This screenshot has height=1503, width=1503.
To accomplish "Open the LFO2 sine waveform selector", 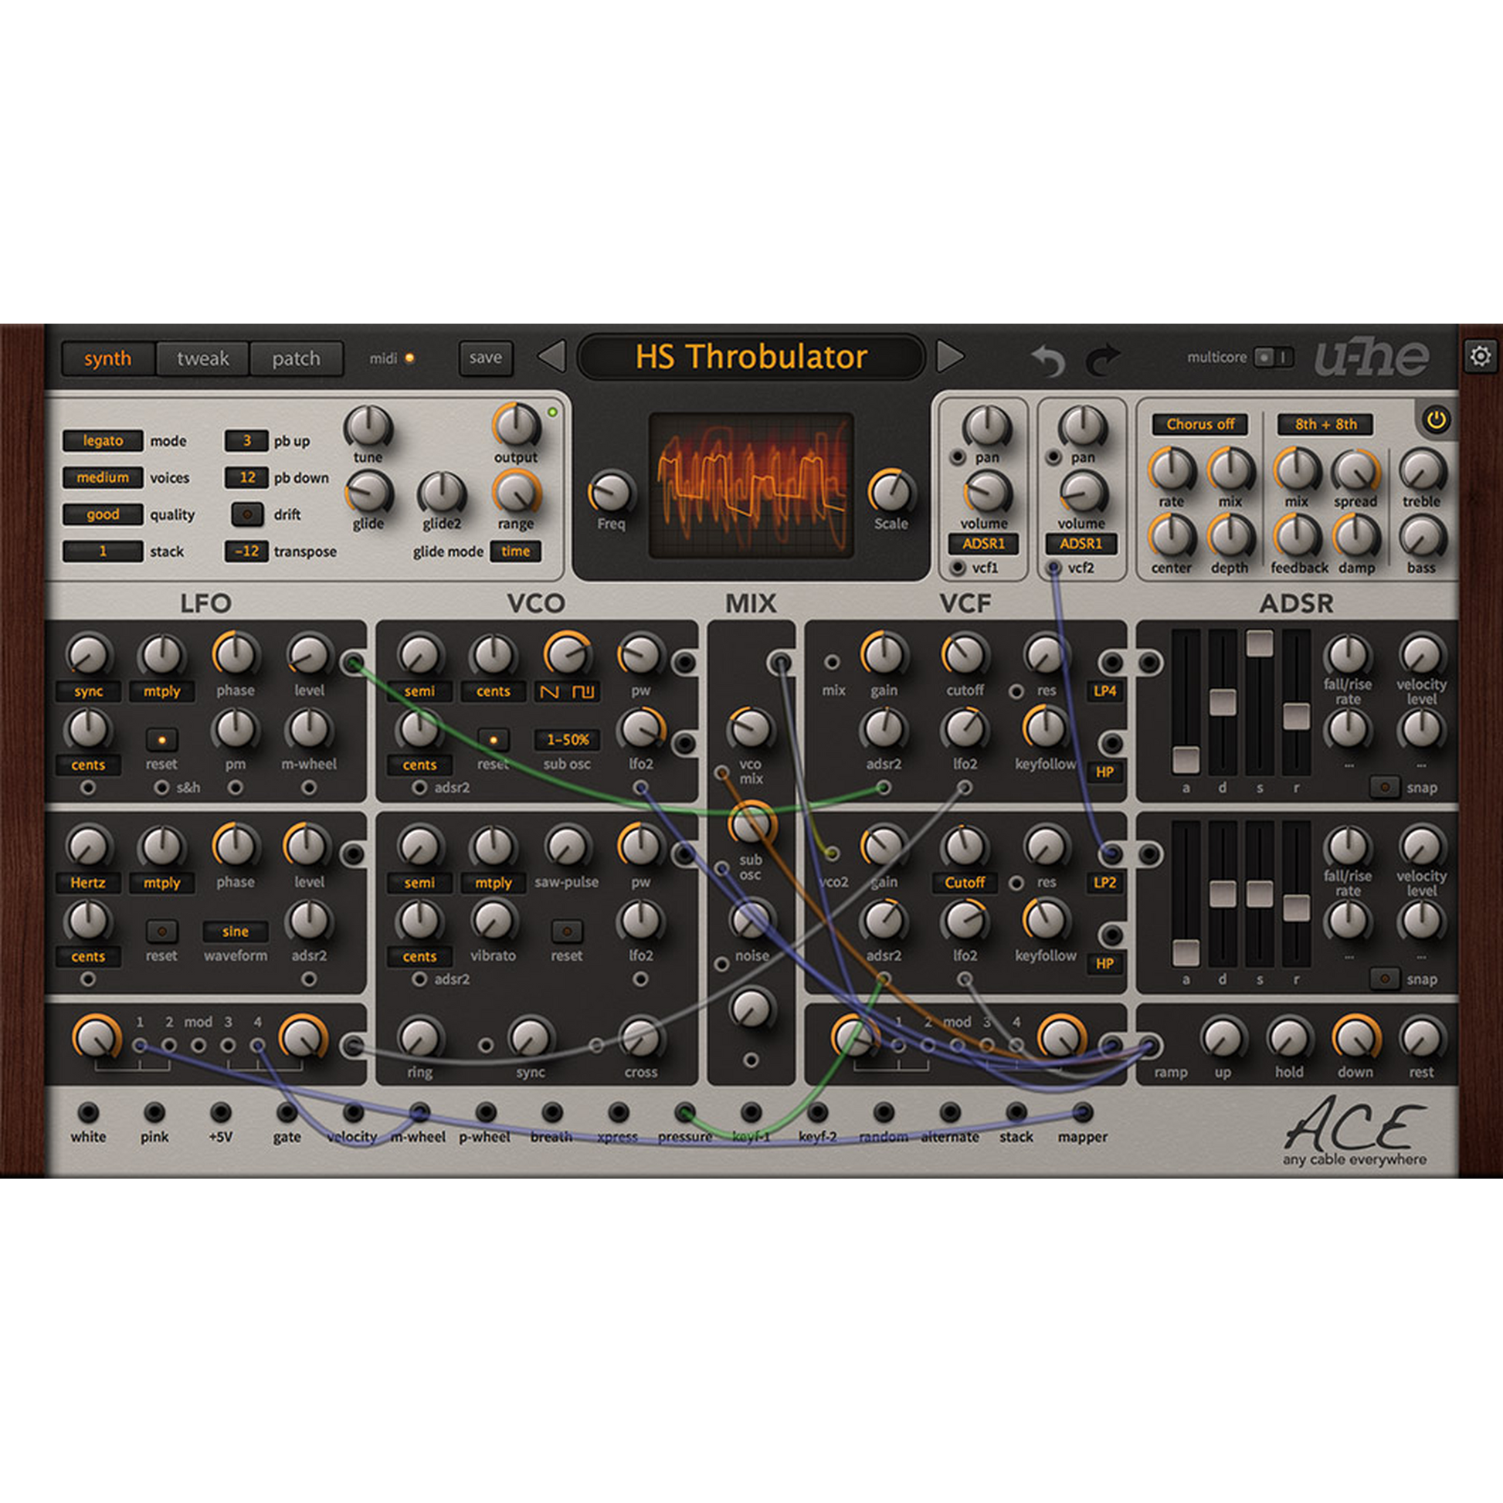I will tap(235, 931).
